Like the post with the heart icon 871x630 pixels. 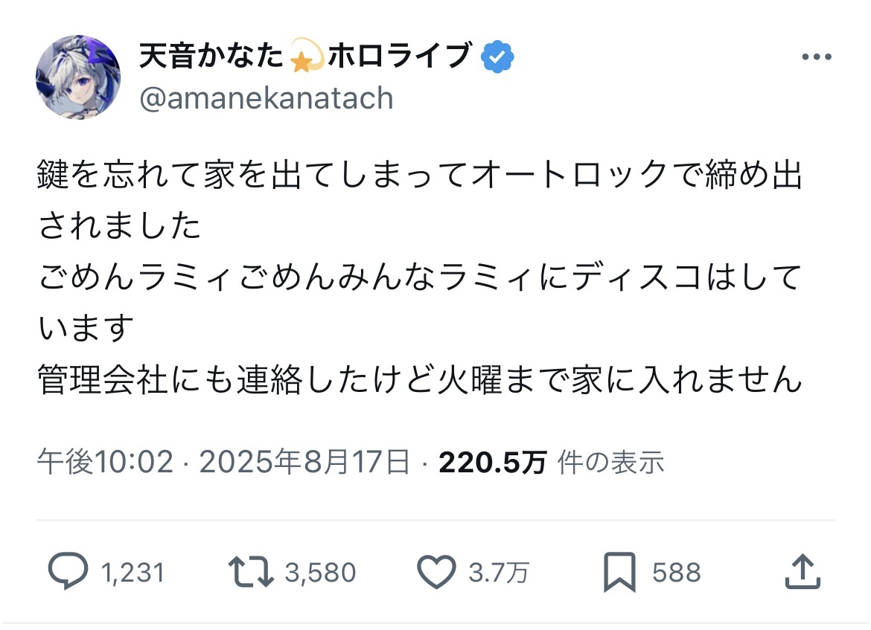click(435, 572)
